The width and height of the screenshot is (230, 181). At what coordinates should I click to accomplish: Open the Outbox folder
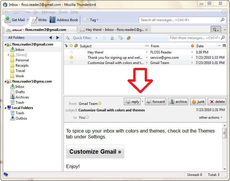(19, 118)
